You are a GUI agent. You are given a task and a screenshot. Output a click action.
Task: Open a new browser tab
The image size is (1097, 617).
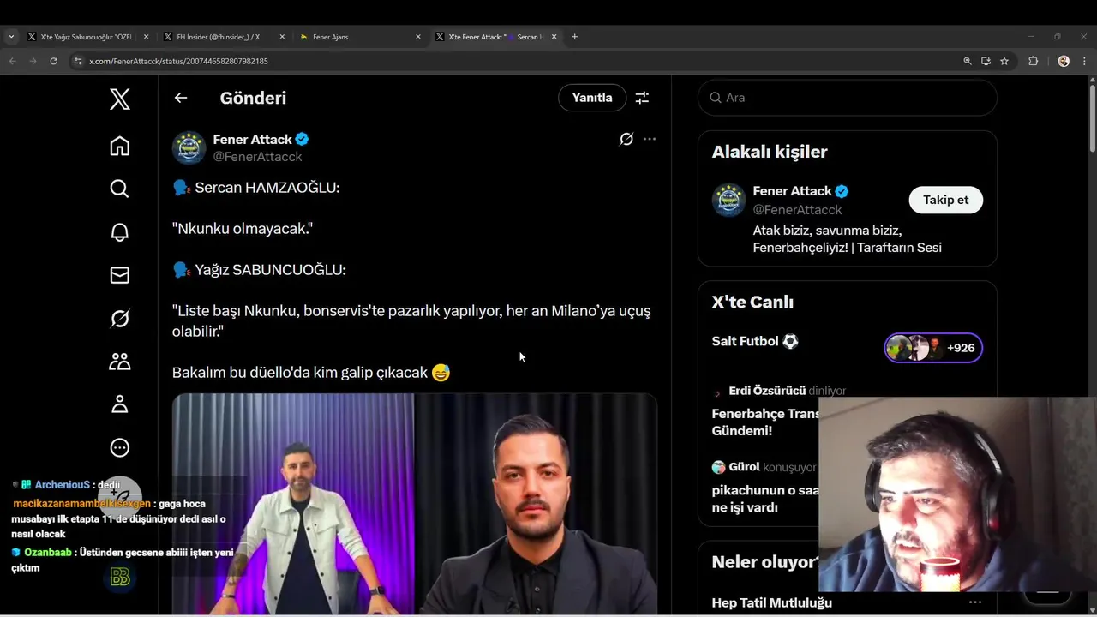tap(574, 37)
